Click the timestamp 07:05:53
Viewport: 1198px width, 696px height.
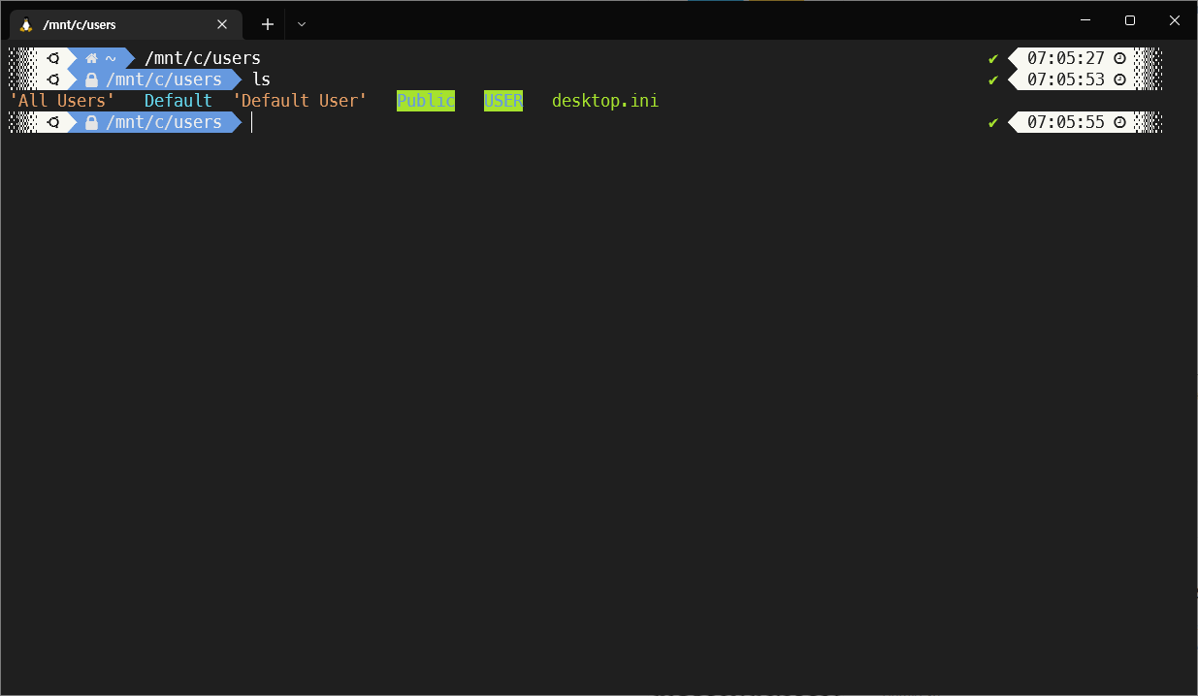tap(1066, 79)
